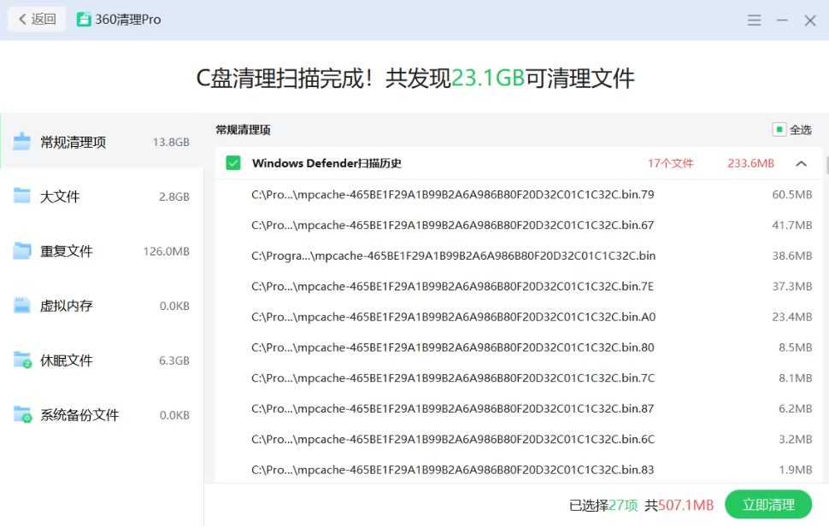Start cleaning with 立即清理 button
829x527 pixels.
pyautogui.click(x=767, y=505)
